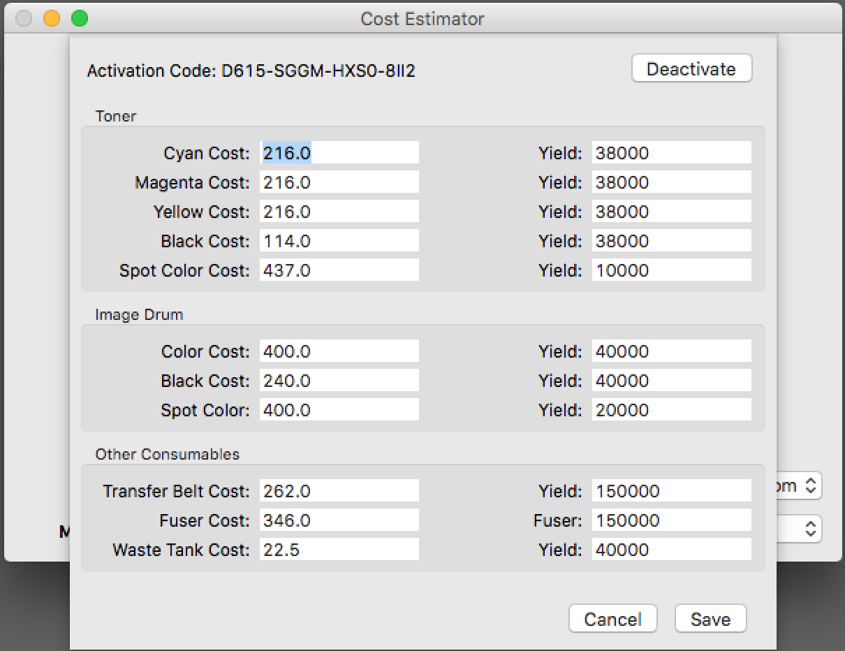Select the Spot Color toner Yield field

coord(672,270)
